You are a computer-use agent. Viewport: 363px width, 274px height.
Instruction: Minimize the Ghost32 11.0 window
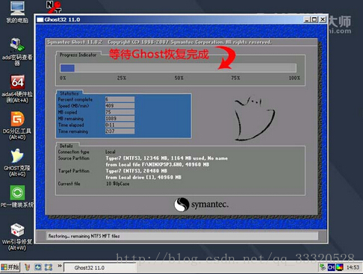[307, 19]
